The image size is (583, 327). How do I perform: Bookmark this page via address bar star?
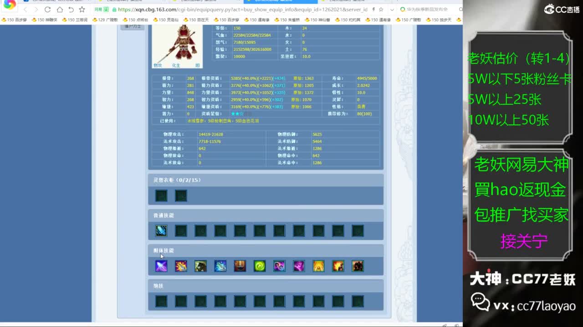tap(381, 10)
